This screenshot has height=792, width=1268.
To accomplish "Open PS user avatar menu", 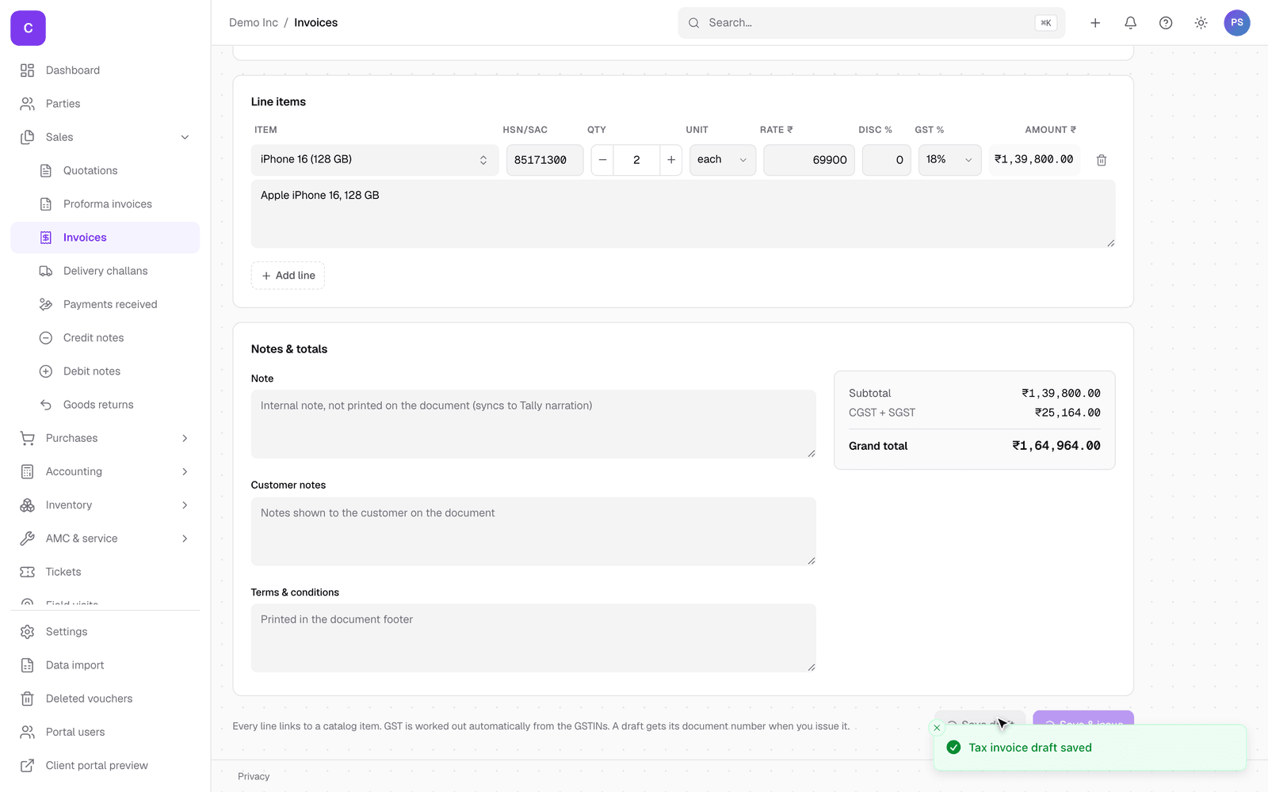I will pyautogui.click(x=1237, y=23).
